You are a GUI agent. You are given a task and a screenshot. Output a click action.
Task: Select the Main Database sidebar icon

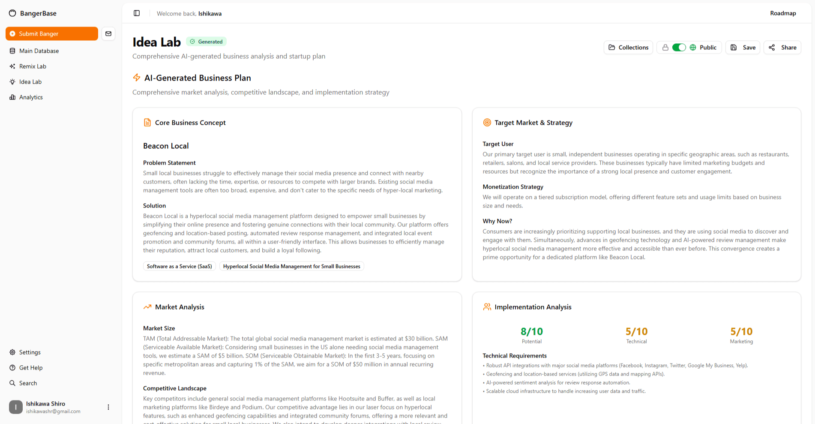(12, 51)
